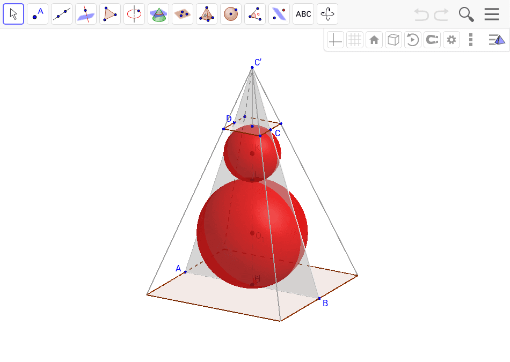Screen dimensions: 510x362
Task: Toggle the grid display
Action: pos(354,40)
